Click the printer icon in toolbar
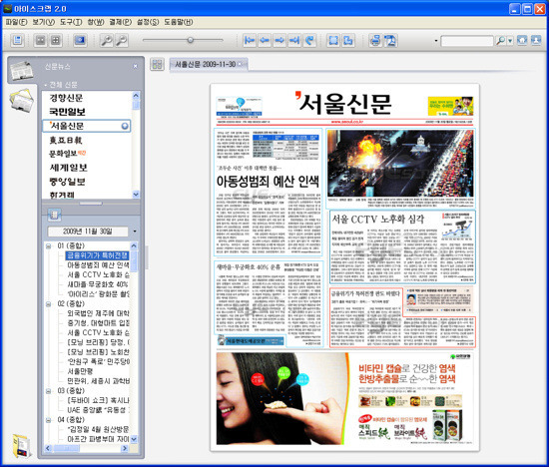 (x=375, y=40)
